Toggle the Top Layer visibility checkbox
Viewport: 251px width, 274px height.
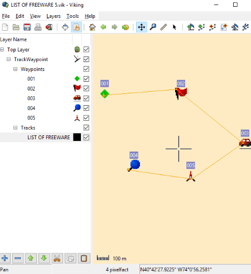coord(86,49)
